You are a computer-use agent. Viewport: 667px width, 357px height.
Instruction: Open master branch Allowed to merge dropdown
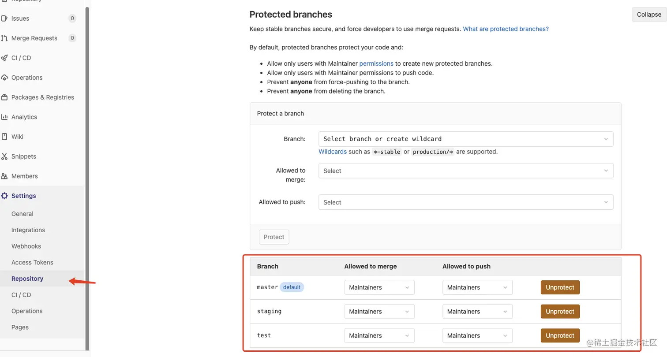379,287
